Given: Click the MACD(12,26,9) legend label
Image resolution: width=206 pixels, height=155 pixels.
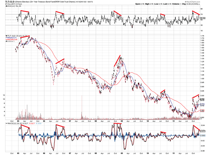Looking at the screenshot, I should point(15,123).
